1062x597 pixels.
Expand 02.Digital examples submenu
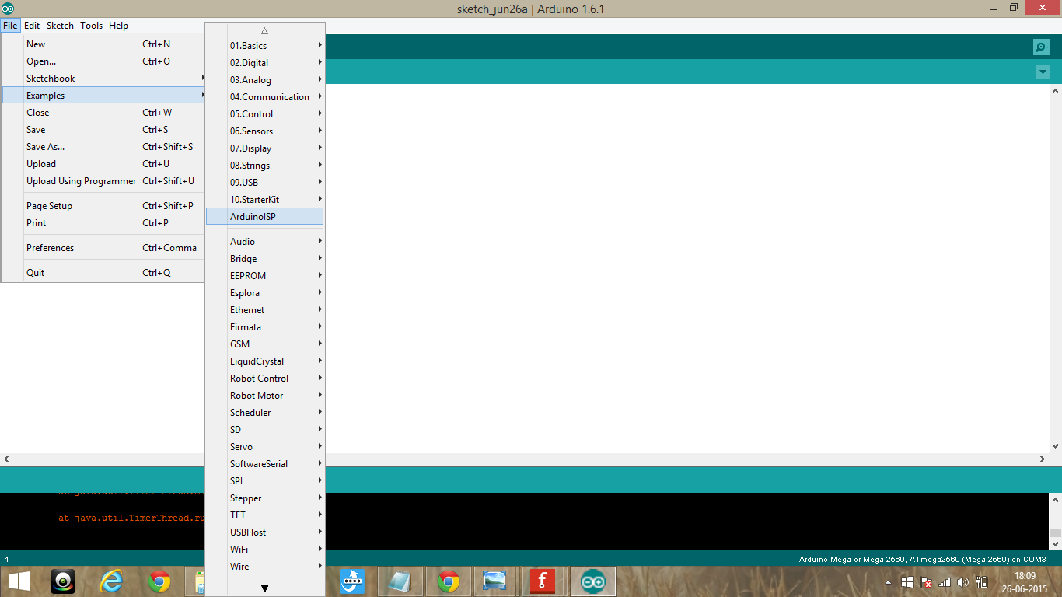pos(264,63)
